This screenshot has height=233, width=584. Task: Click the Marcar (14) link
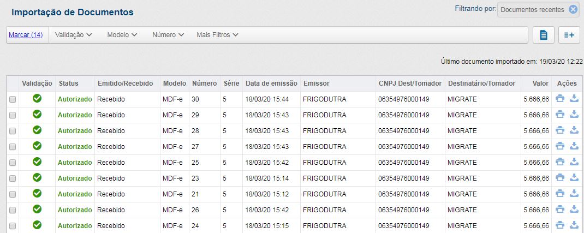coord(26,35)
